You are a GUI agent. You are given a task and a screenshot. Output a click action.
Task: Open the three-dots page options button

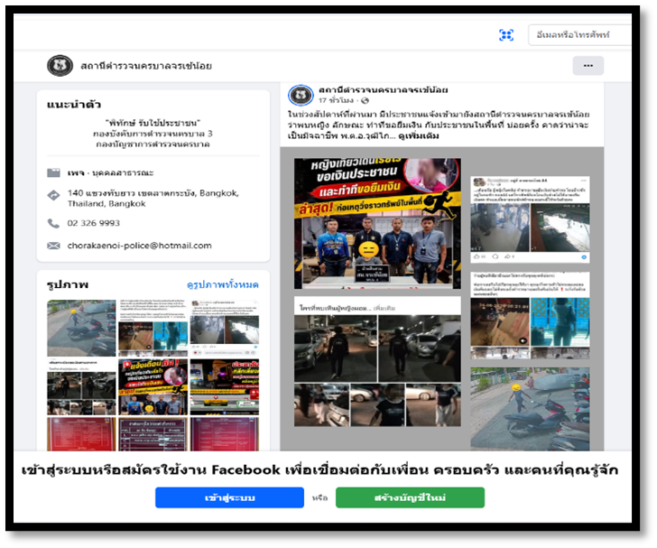588,65
